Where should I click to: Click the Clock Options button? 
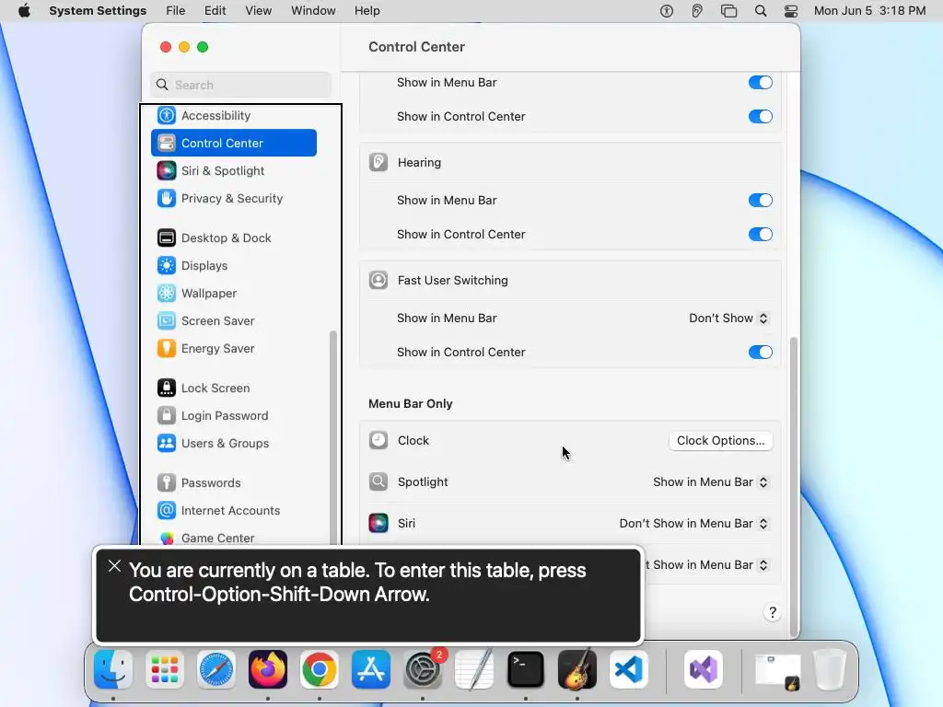point(720,441)
